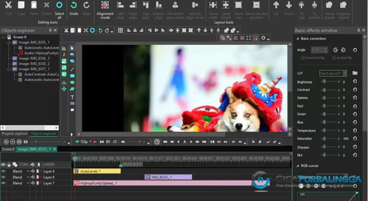Collapse the Image: IMG_8337_1 tree node

pyautogui.click(x=9, y=69)
